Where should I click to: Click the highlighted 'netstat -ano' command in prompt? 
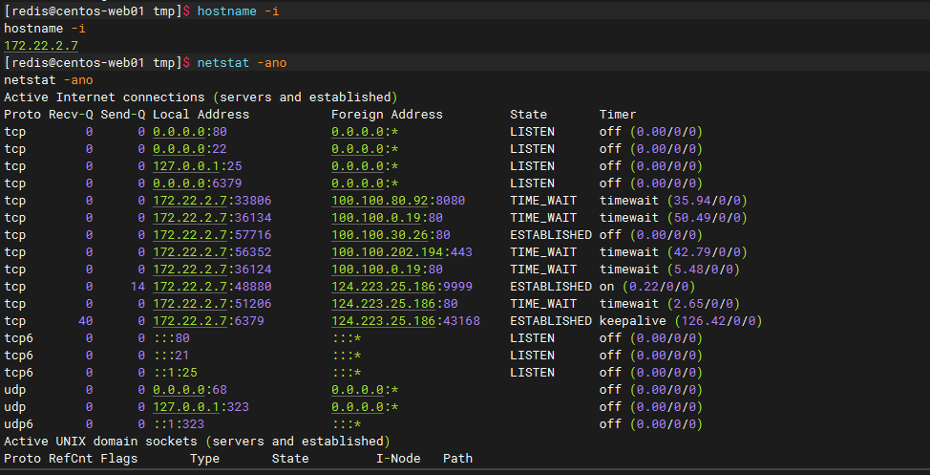(242, 63)
